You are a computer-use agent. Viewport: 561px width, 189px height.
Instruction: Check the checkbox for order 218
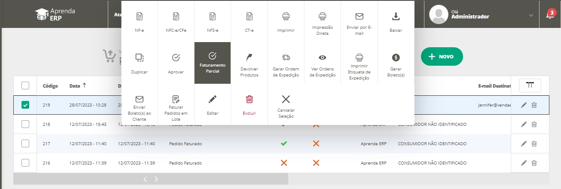pos(25,124)
